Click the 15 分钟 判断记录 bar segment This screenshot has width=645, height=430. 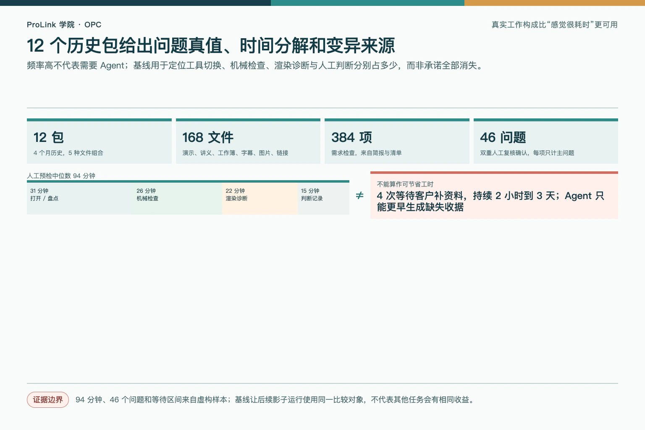323,199
